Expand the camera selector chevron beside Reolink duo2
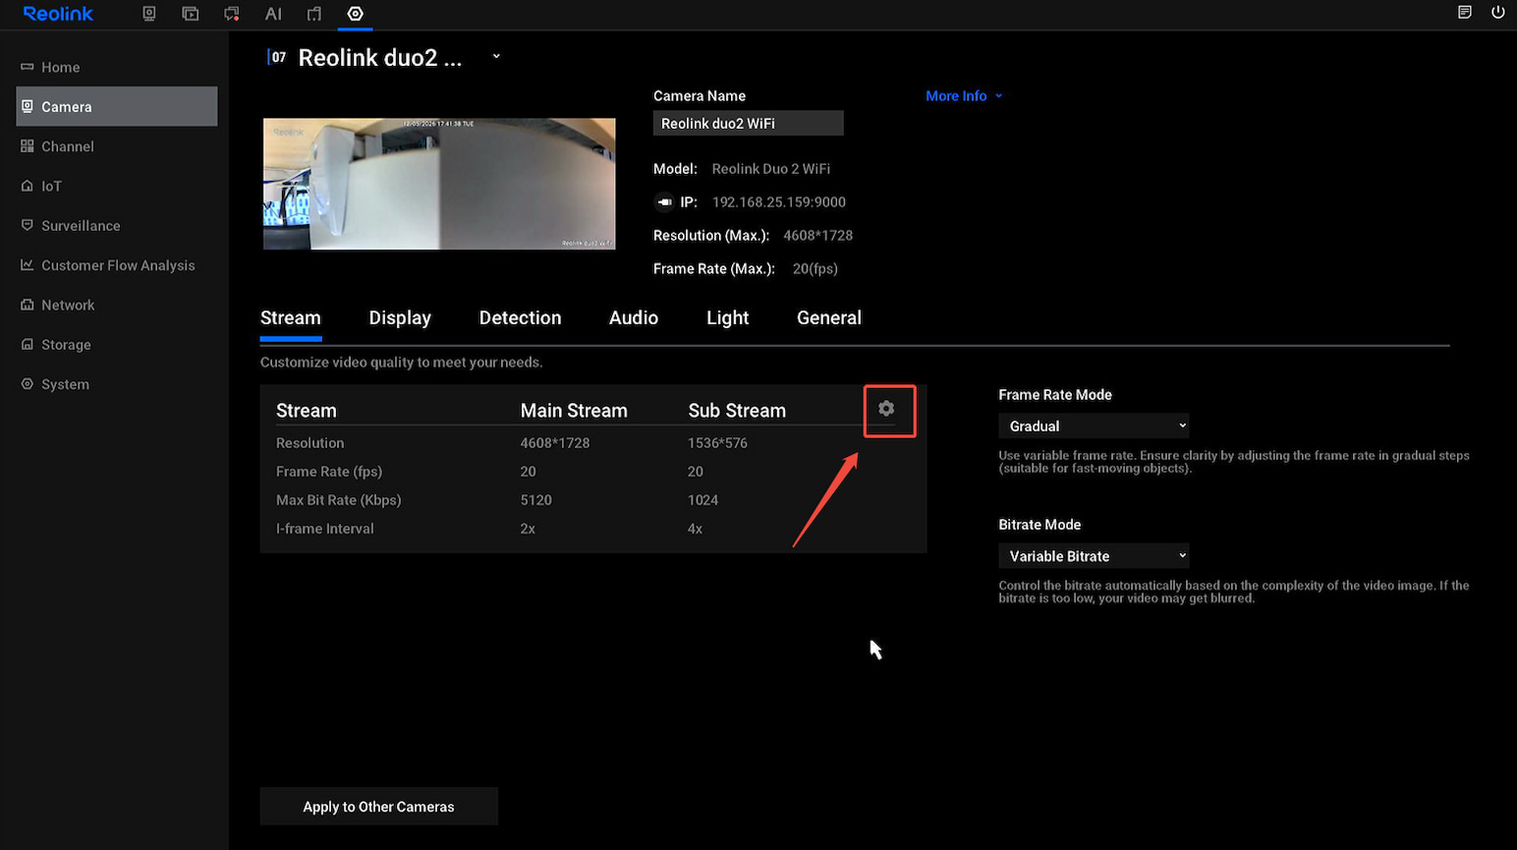The width and height of the screenshot is (1517, 850). 496,57
